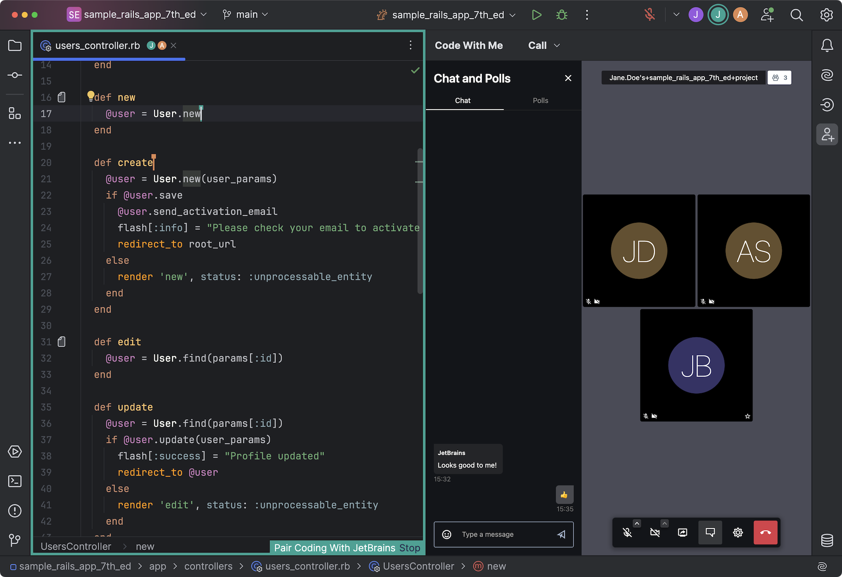The image size is (842, 577).
Task: Open the Database tool window icon
Action: coord(827,541)
